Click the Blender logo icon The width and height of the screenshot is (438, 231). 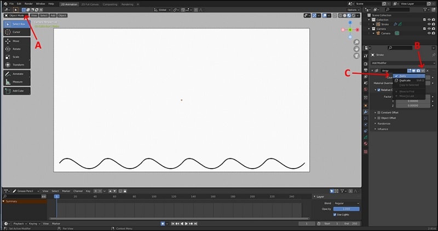click(x=5, y=4)
